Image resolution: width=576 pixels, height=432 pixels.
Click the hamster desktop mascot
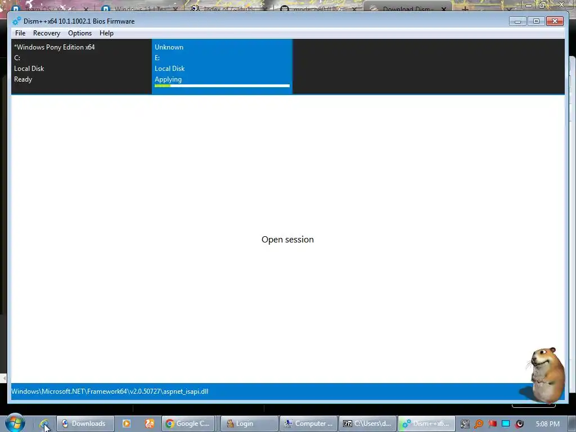[x=546, y=375]
